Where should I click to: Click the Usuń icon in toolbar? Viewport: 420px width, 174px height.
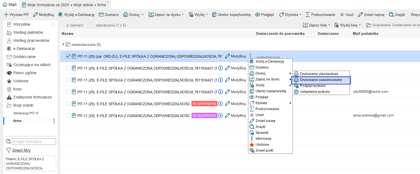pyautogui.click(x=342, y=15)
